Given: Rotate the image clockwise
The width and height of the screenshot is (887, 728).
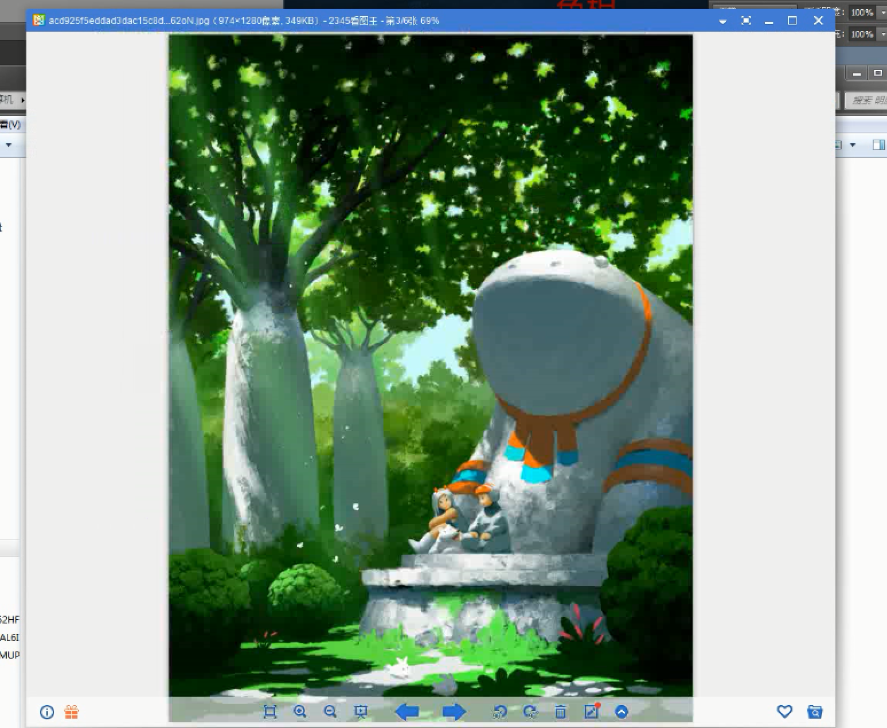Looking at the screenshot, I should (530, 712).
